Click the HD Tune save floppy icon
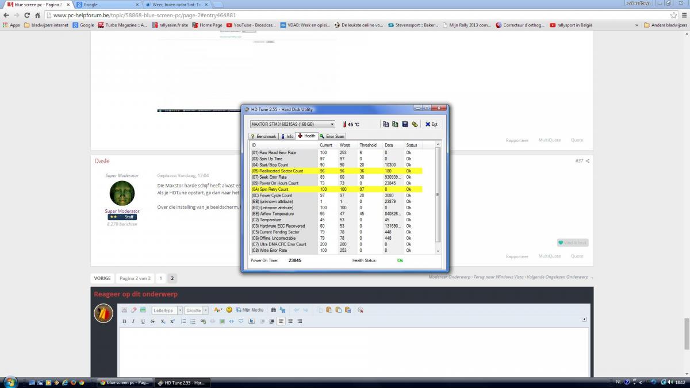This screenshot has width=690, height=388. point(405,124)
